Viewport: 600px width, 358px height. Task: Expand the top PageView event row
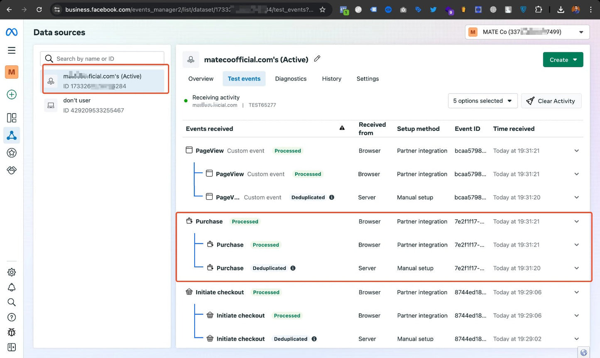576,151
